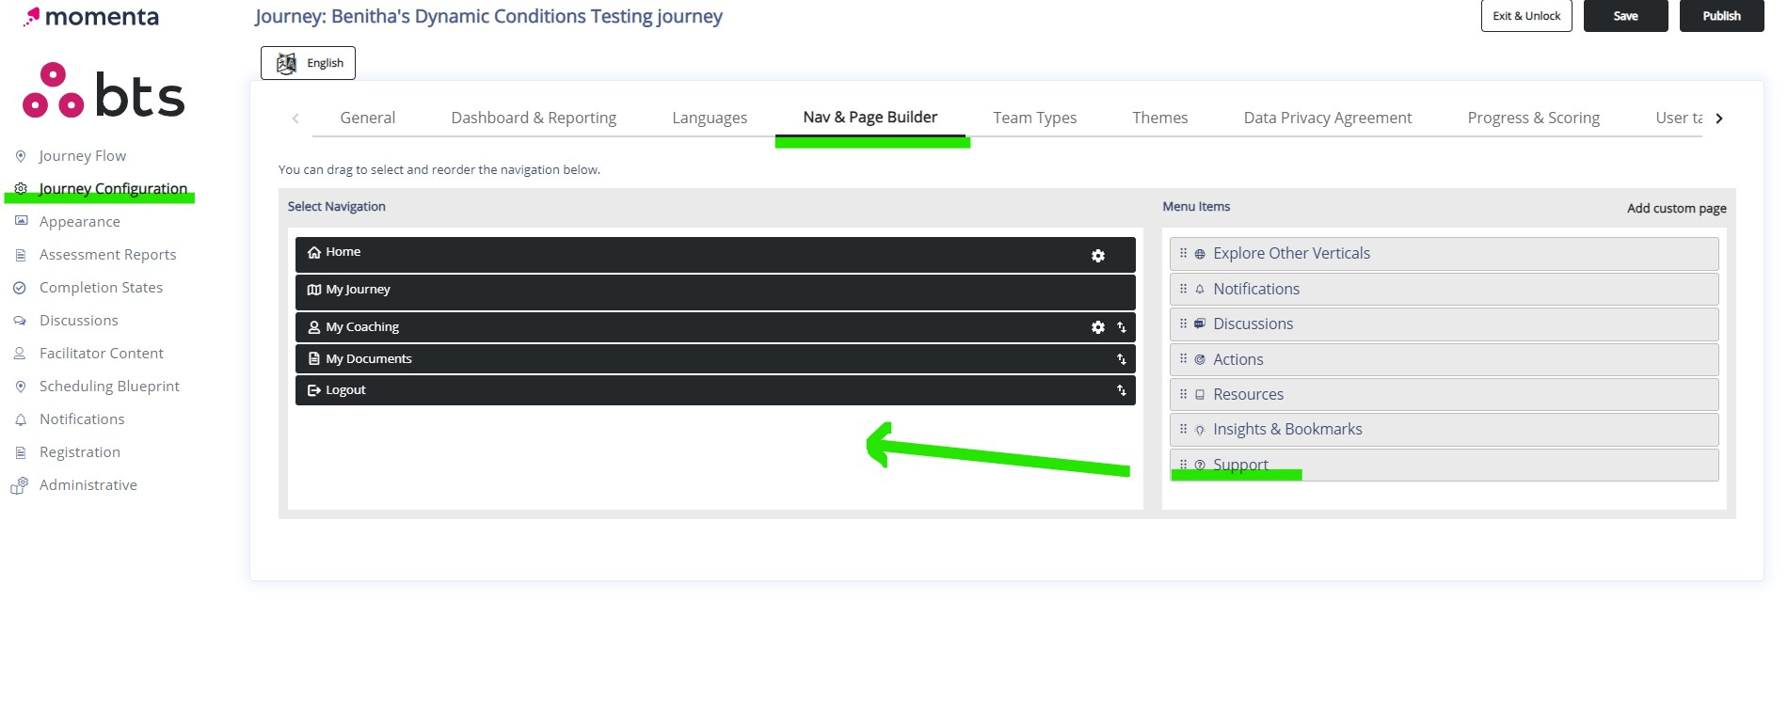Open Journey Flow in the sidebar
Image resolution: width=1788 pixels, height=711 pixels.
83,156
